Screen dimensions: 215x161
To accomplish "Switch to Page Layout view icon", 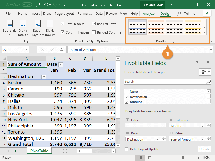I will click(150, 158).
